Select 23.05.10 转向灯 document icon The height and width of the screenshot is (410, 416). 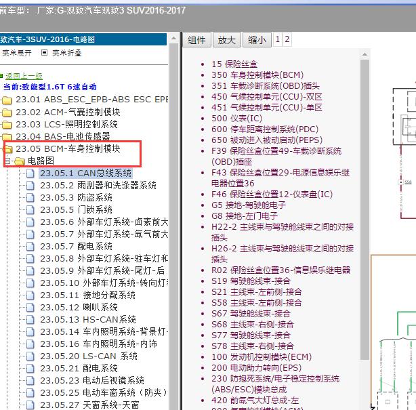click(30, 283)
